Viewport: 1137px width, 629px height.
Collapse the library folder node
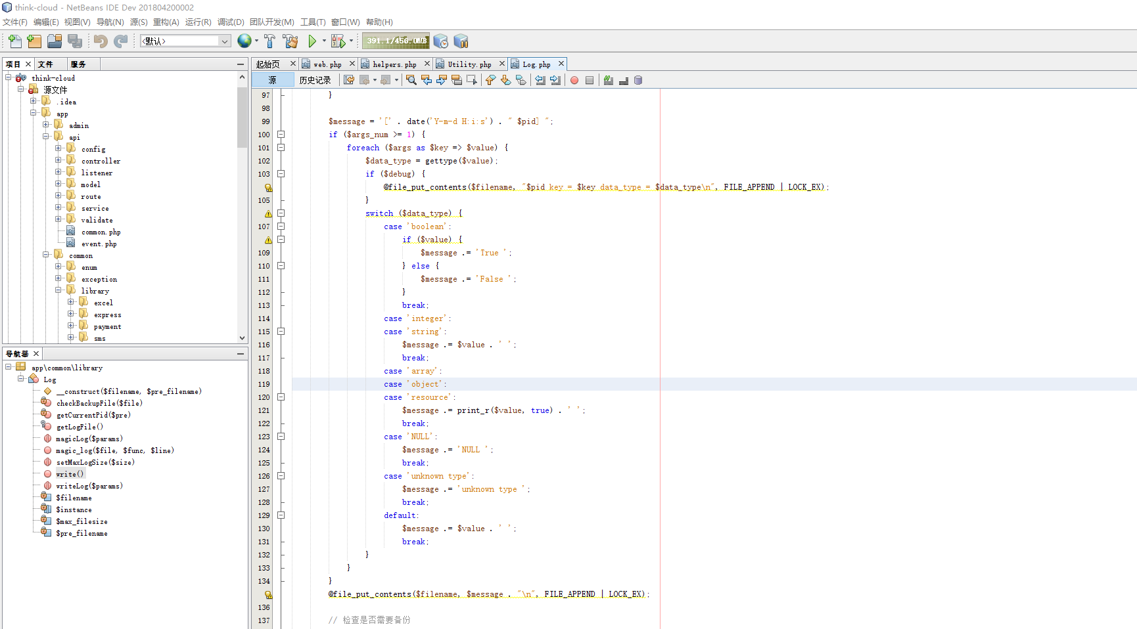point(58,290)
